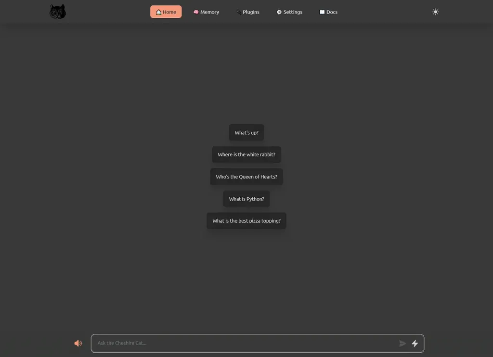Click the Cheshire Cat logo
The width and height of the screenshot is (493, 357).
pyautogui.click(x=58, y=12)
